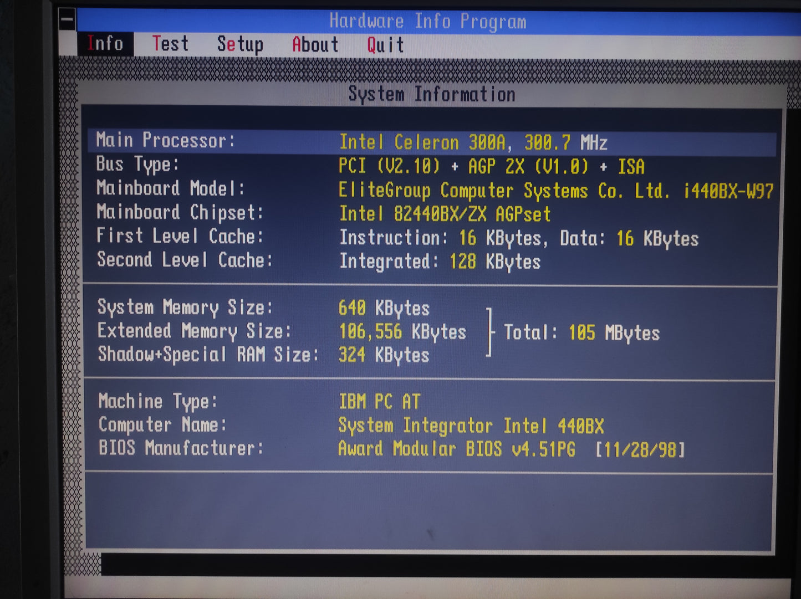801x599 pixels.
Task: Click the Second Level Cache entry
Action: [x=318, y=261]
